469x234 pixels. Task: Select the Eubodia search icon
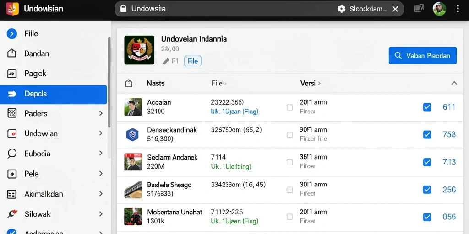click(x=11, y=154)
